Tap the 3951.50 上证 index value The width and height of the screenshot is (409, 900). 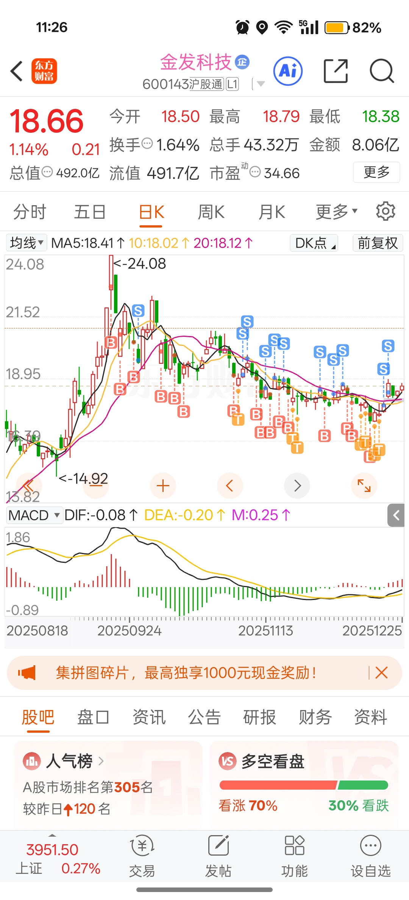click(52, 850)
